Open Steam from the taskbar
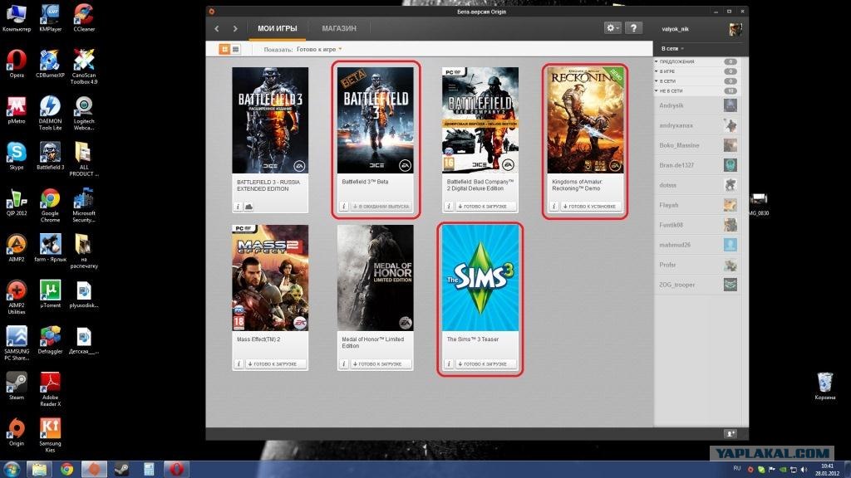Image resolution: width=851 pixels, height=478 pixels. coord(121,469)
